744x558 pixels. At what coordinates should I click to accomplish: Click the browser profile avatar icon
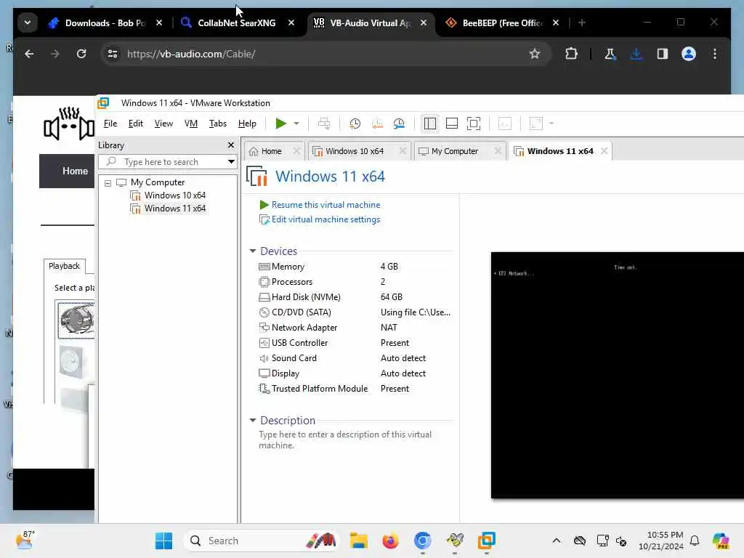pyautogui.click(x=689, y=54)
